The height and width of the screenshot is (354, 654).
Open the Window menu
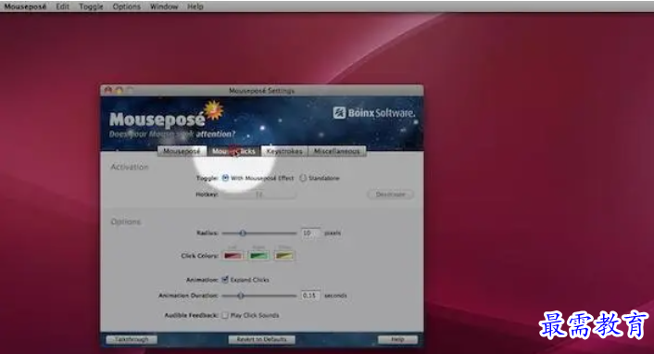click(x=164, y=6)
